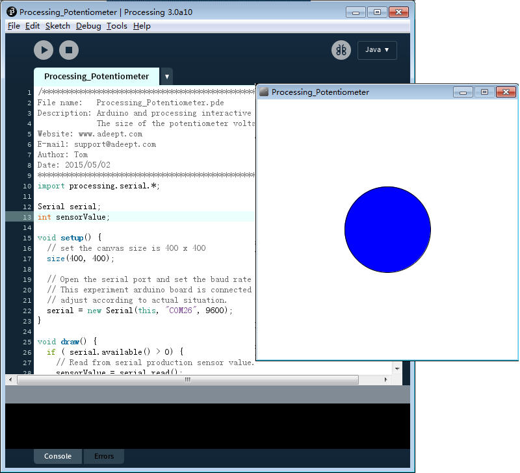Click the Processing logo icon in title bar
The width and height of the screenshot is (520, 473).
(12, 12)
